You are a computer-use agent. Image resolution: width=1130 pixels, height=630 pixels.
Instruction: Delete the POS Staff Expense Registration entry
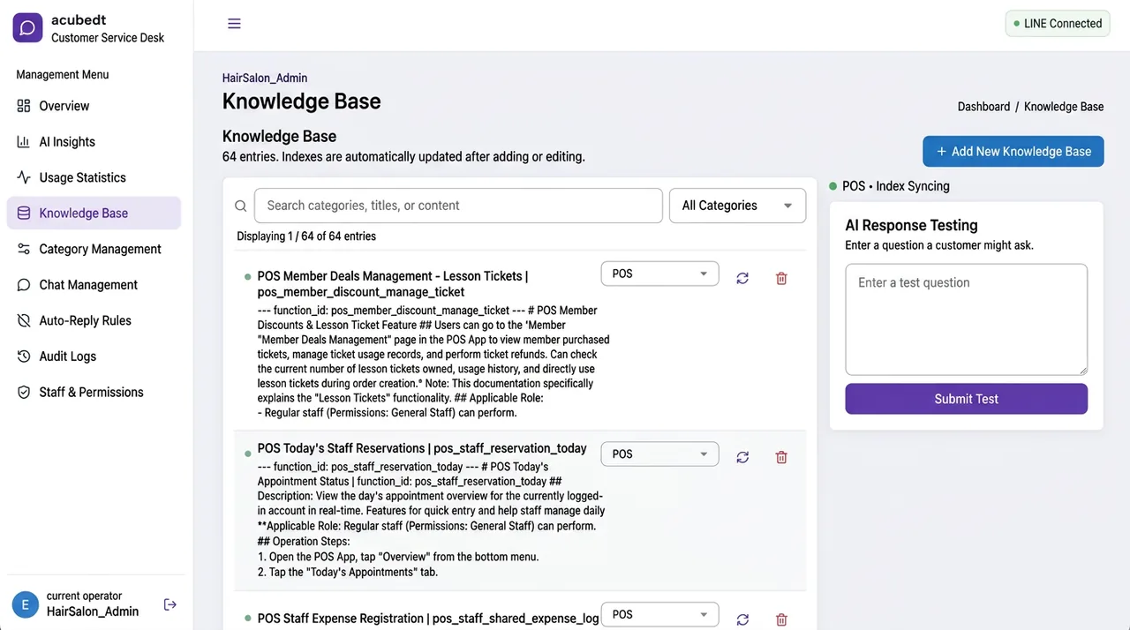point(781,619)
